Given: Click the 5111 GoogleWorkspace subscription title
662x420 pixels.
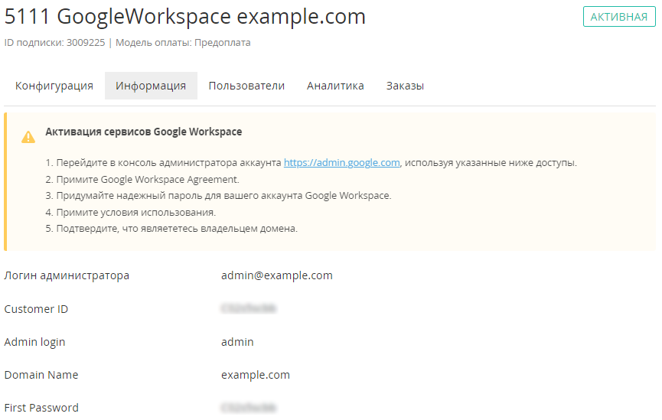Looking at the screenshot, I should tap(185, 17).
